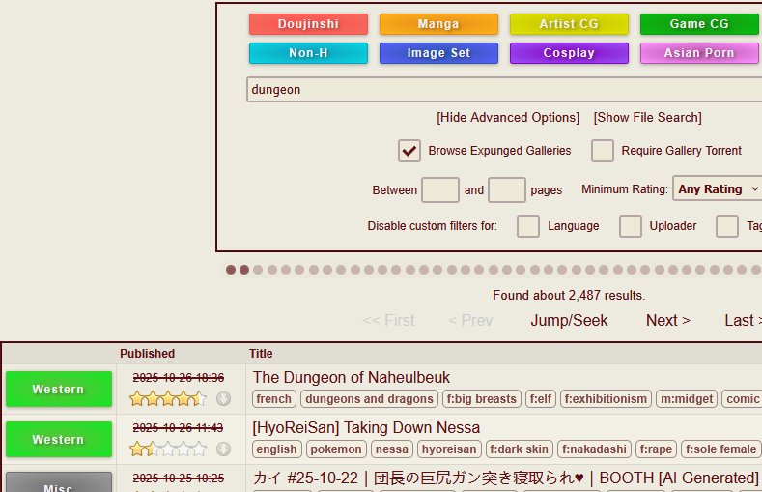Image resolution: width=762 pixels, height=492 pixels.
Task: Click the maximum pages field after and
Action: (506, 189)
